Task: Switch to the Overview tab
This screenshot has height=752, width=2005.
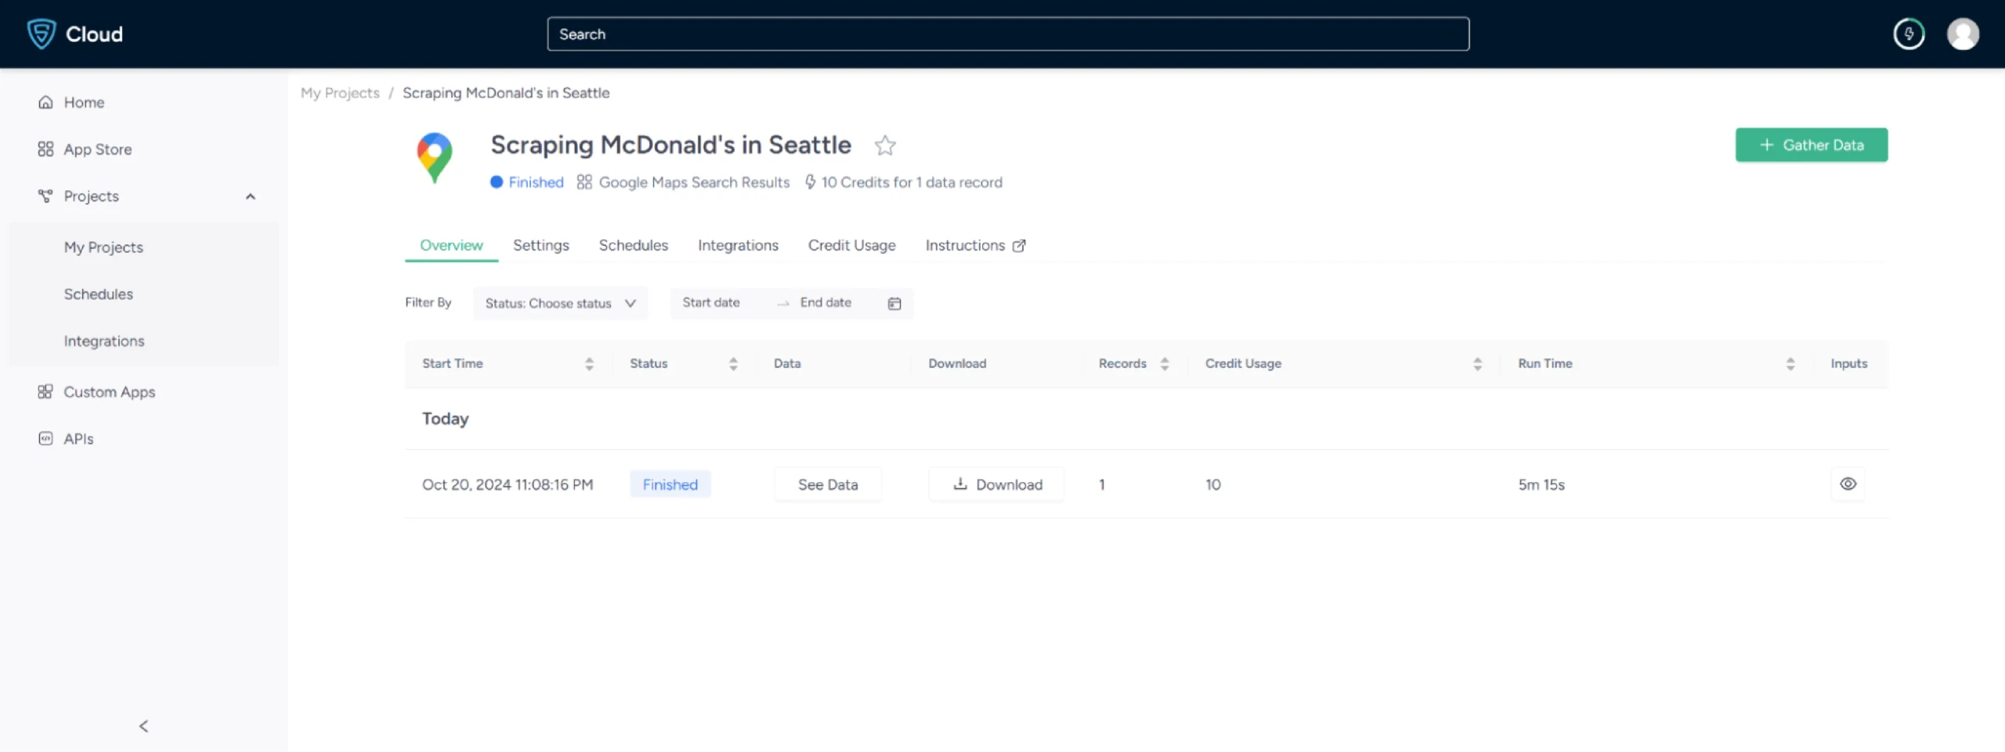Action: (x=451, y=246)
